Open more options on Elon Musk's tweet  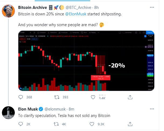pos(152,109)
